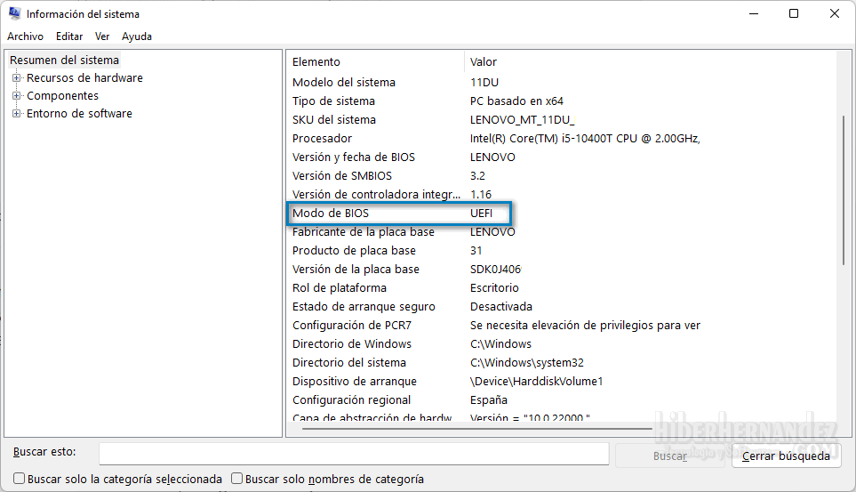Select Recursos de hardware label

click(84, 77)
